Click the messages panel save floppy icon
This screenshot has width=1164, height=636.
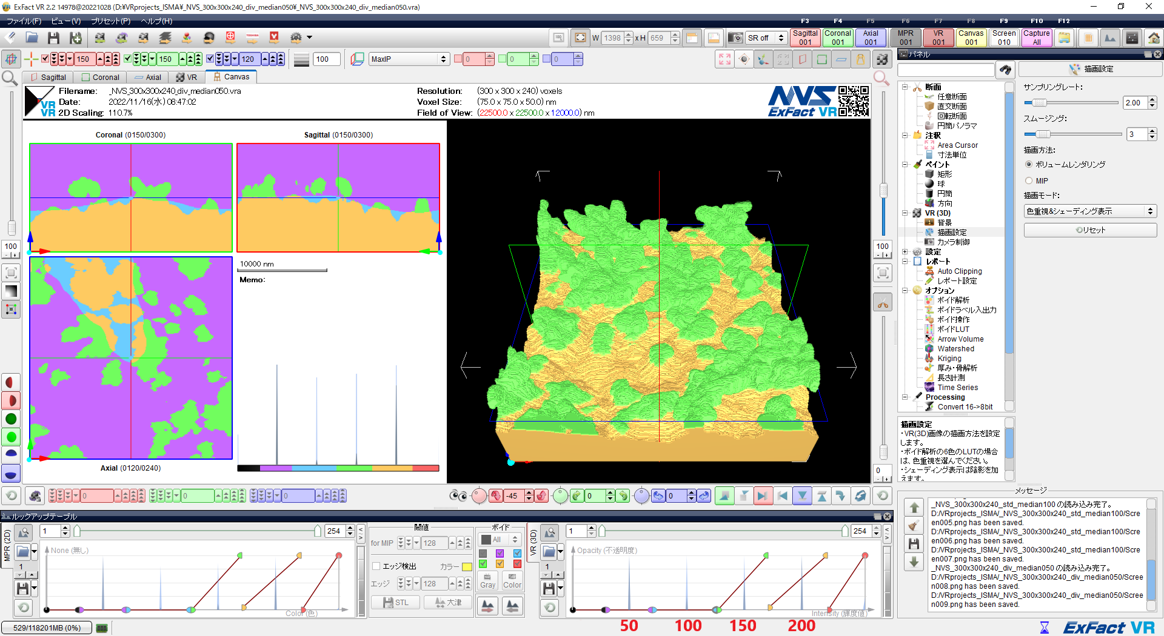(x=914, y=543)
